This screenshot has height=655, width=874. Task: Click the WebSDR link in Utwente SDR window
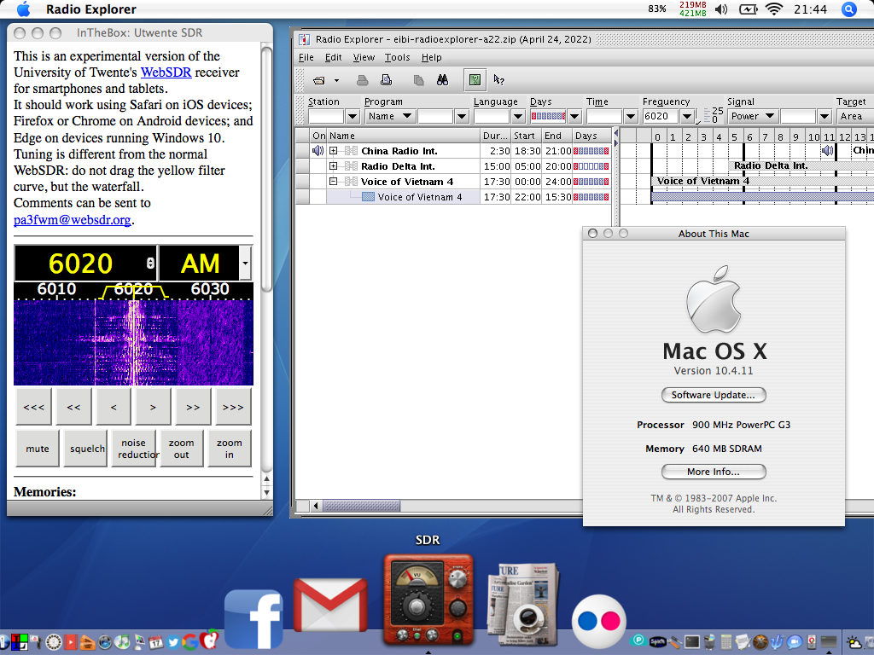(x=166, y=72)
